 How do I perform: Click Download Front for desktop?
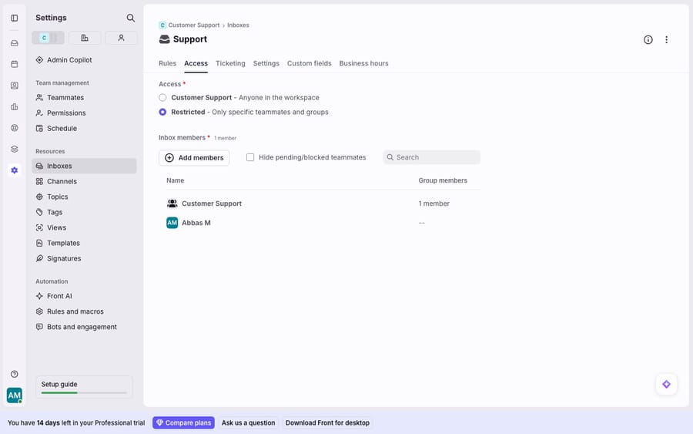(x=327, y=423)
